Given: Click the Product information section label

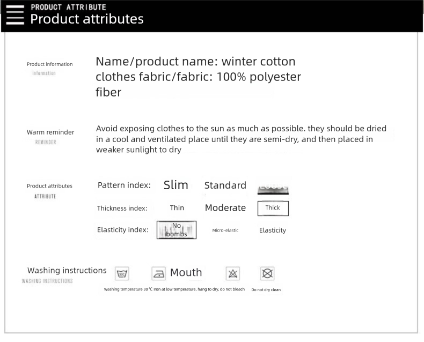Looking at the screenshot, I should tap(50, 64).
